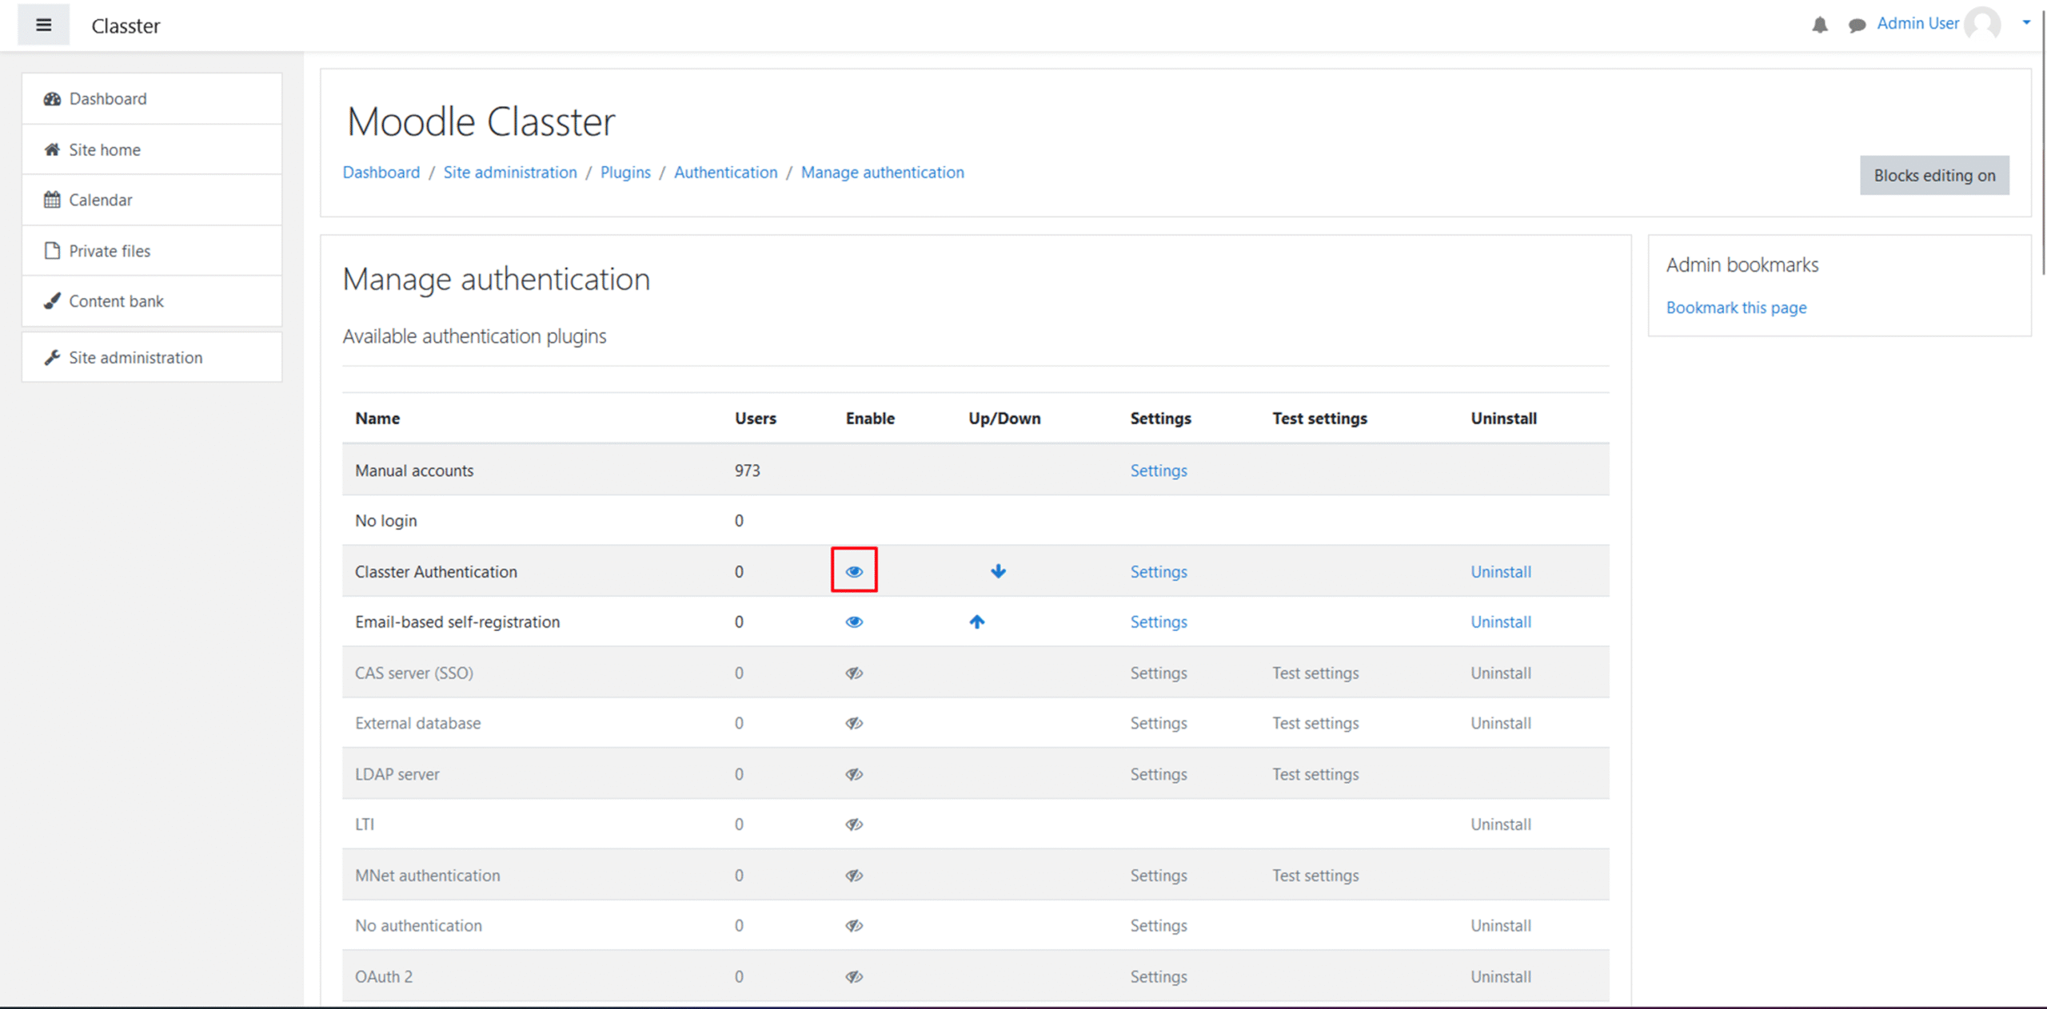Open Settings for LDAP server
2047x1009 pixels.
(x=1159, y=774)
